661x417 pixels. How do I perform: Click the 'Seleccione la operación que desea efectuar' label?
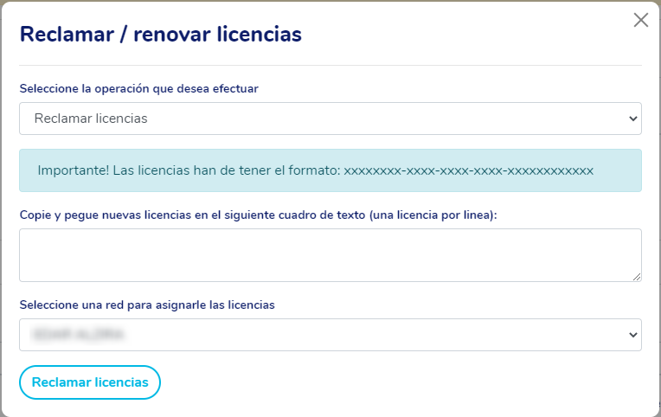point(138,88)
